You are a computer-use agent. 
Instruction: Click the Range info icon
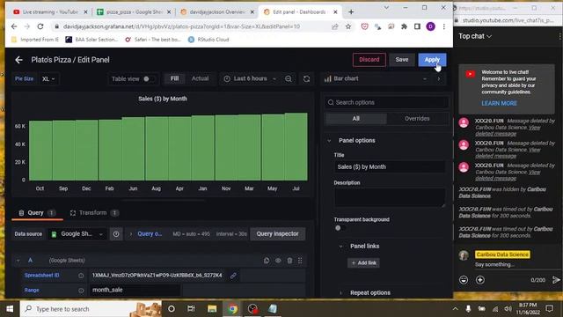click(x=81, y=290)
